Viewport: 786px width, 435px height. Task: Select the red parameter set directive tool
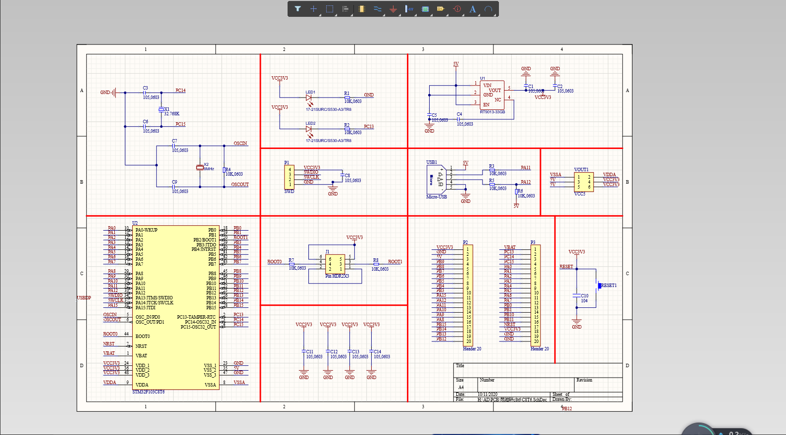pos(457,9)
